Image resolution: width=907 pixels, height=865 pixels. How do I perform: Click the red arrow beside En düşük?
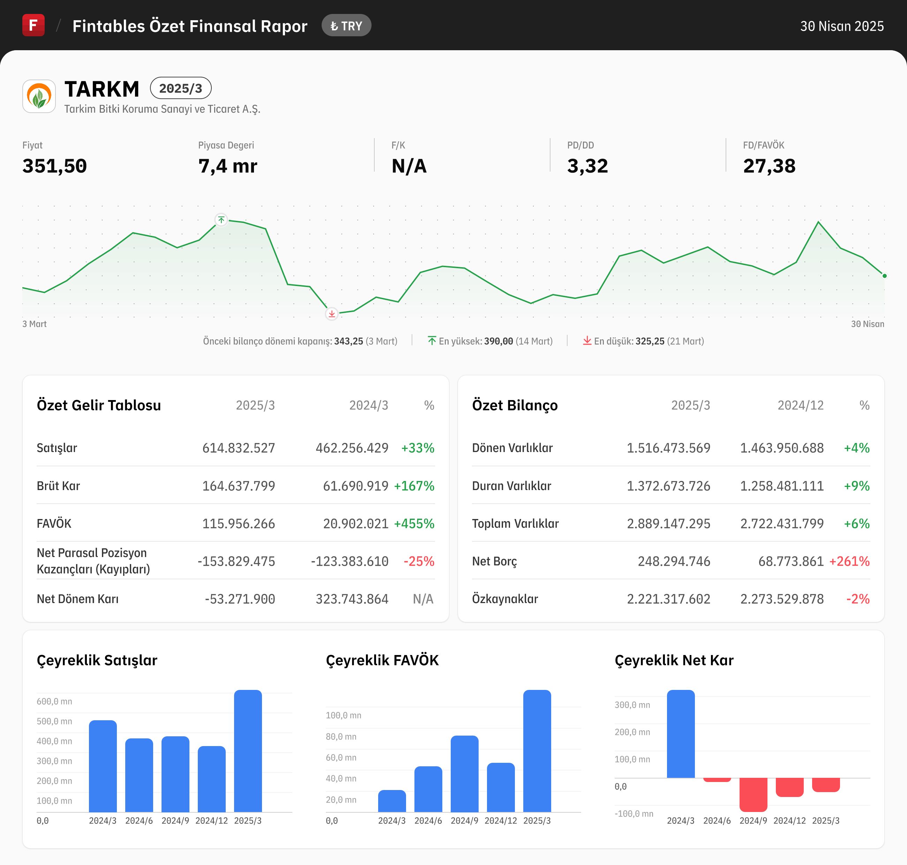click(x=587, y=341)
